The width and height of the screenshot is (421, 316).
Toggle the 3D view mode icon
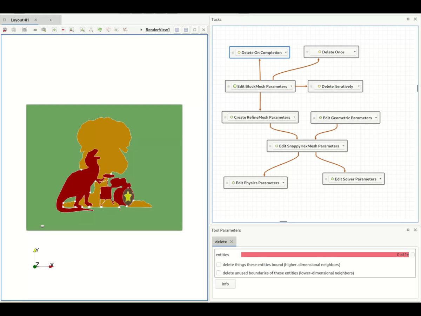coord(35,30)
